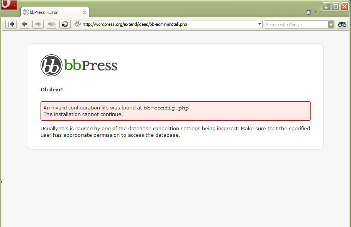Click the Fast Forward button

(51, 24)
